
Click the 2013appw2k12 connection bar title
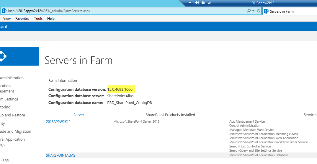click(263, 3)
